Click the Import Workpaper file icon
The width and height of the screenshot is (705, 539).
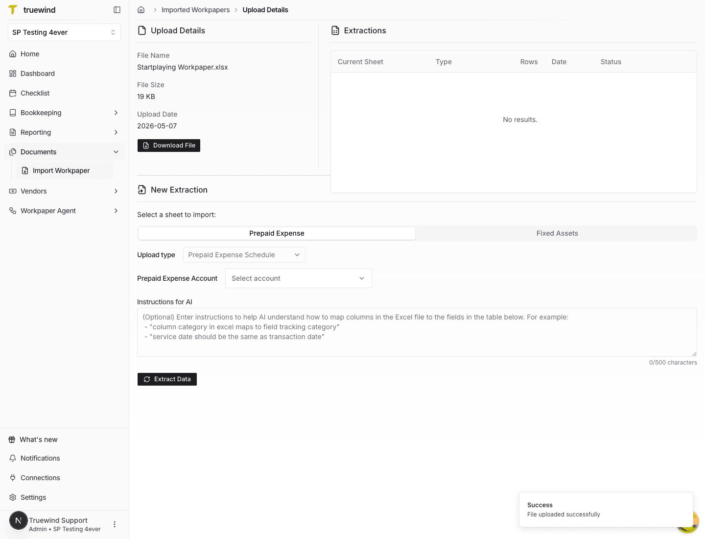click(25, 171)
